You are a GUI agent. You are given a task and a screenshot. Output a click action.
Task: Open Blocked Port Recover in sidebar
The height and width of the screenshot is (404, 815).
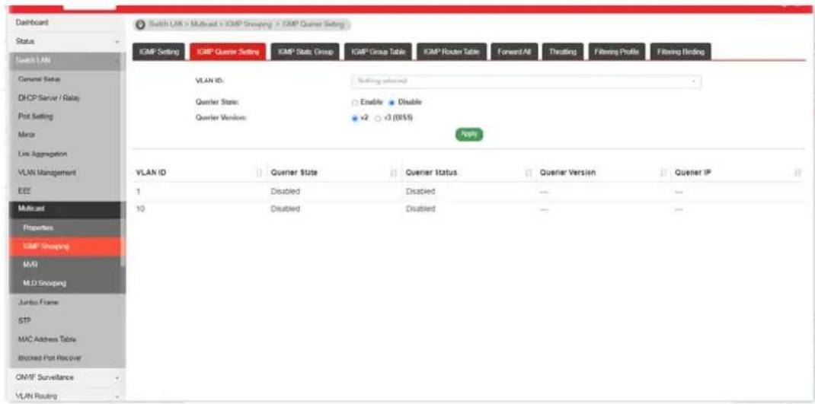65,358
